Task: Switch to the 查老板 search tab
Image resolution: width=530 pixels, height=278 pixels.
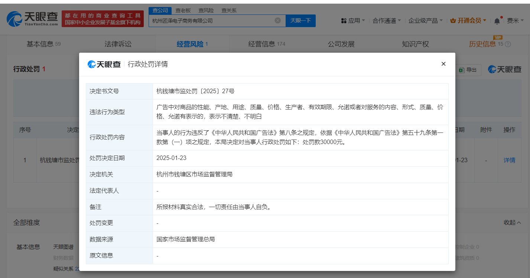Action: pos(183,10)
